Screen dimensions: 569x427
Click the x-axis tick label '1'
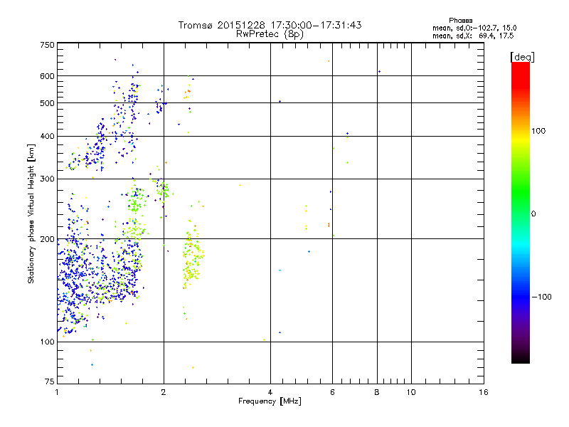click(x=57, y=392)
